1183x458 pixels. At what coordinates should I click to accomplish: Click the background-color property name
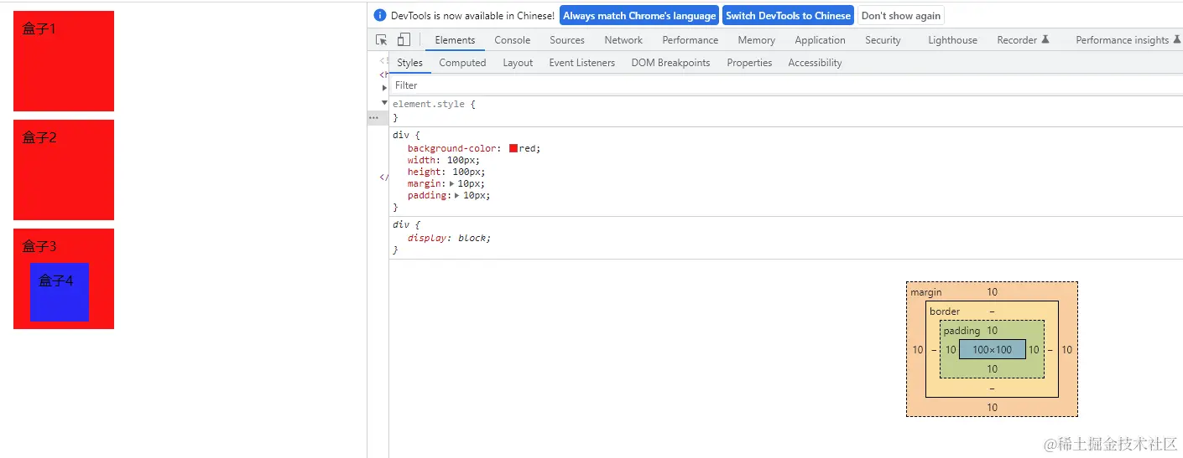[451, 148]
